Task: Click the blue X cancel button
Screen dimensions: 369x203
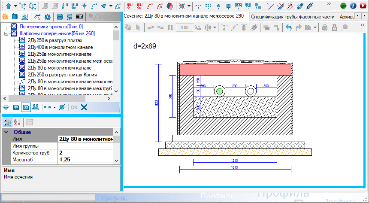Action: pos(84,107)
